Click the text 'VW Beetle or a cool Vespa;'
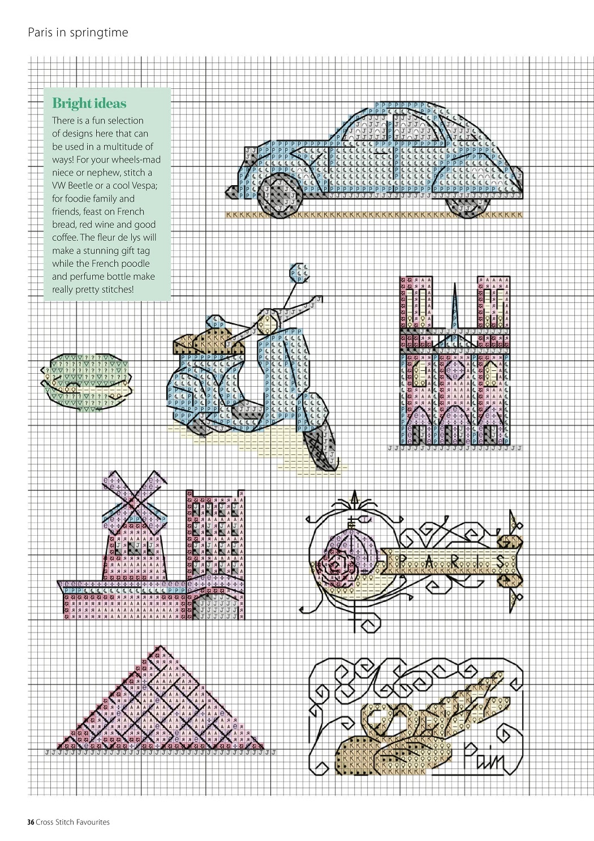Viewport: 594px width, 841px height. [x=105, y=185]
